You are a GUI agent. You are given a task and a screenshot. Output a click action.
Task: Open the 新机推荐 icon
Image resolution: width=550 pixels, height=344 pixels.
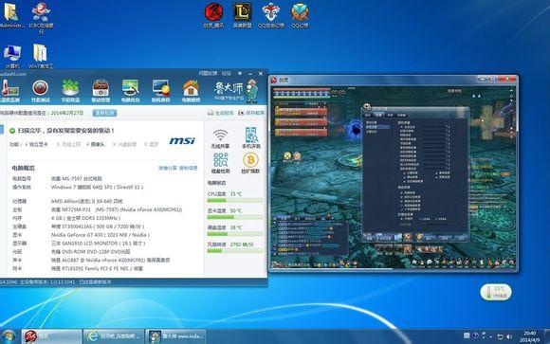tap(160, 90)
